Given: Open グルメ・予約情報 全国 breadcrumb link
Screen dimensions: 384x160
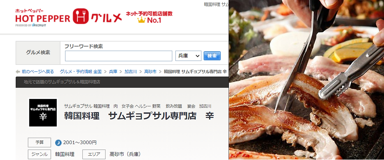Looking at the screenshot, I should [x=81, y=72].
